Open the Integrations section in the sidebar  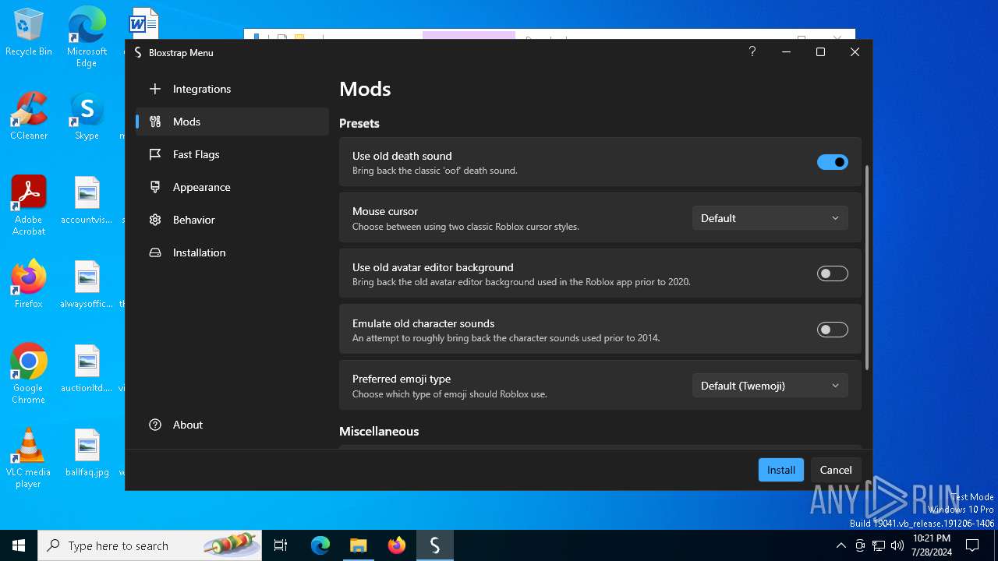(232, 89)
